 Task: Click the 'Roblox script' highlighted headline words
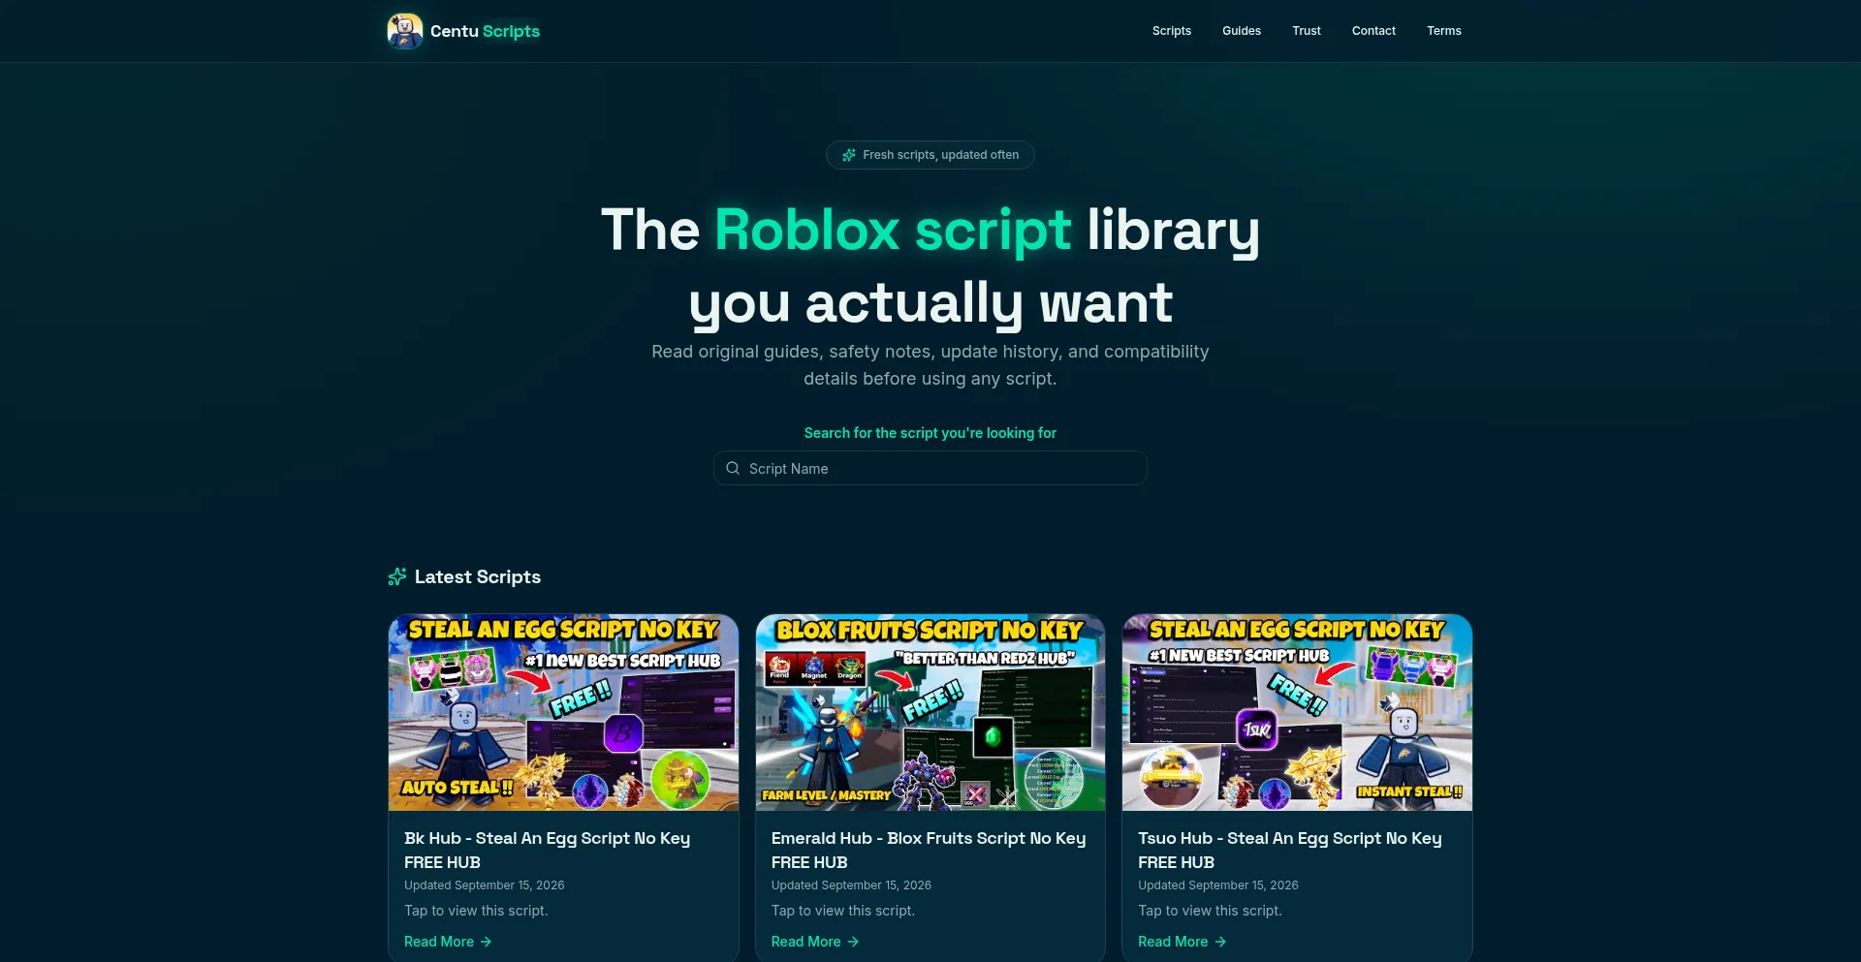coord(893,231)
